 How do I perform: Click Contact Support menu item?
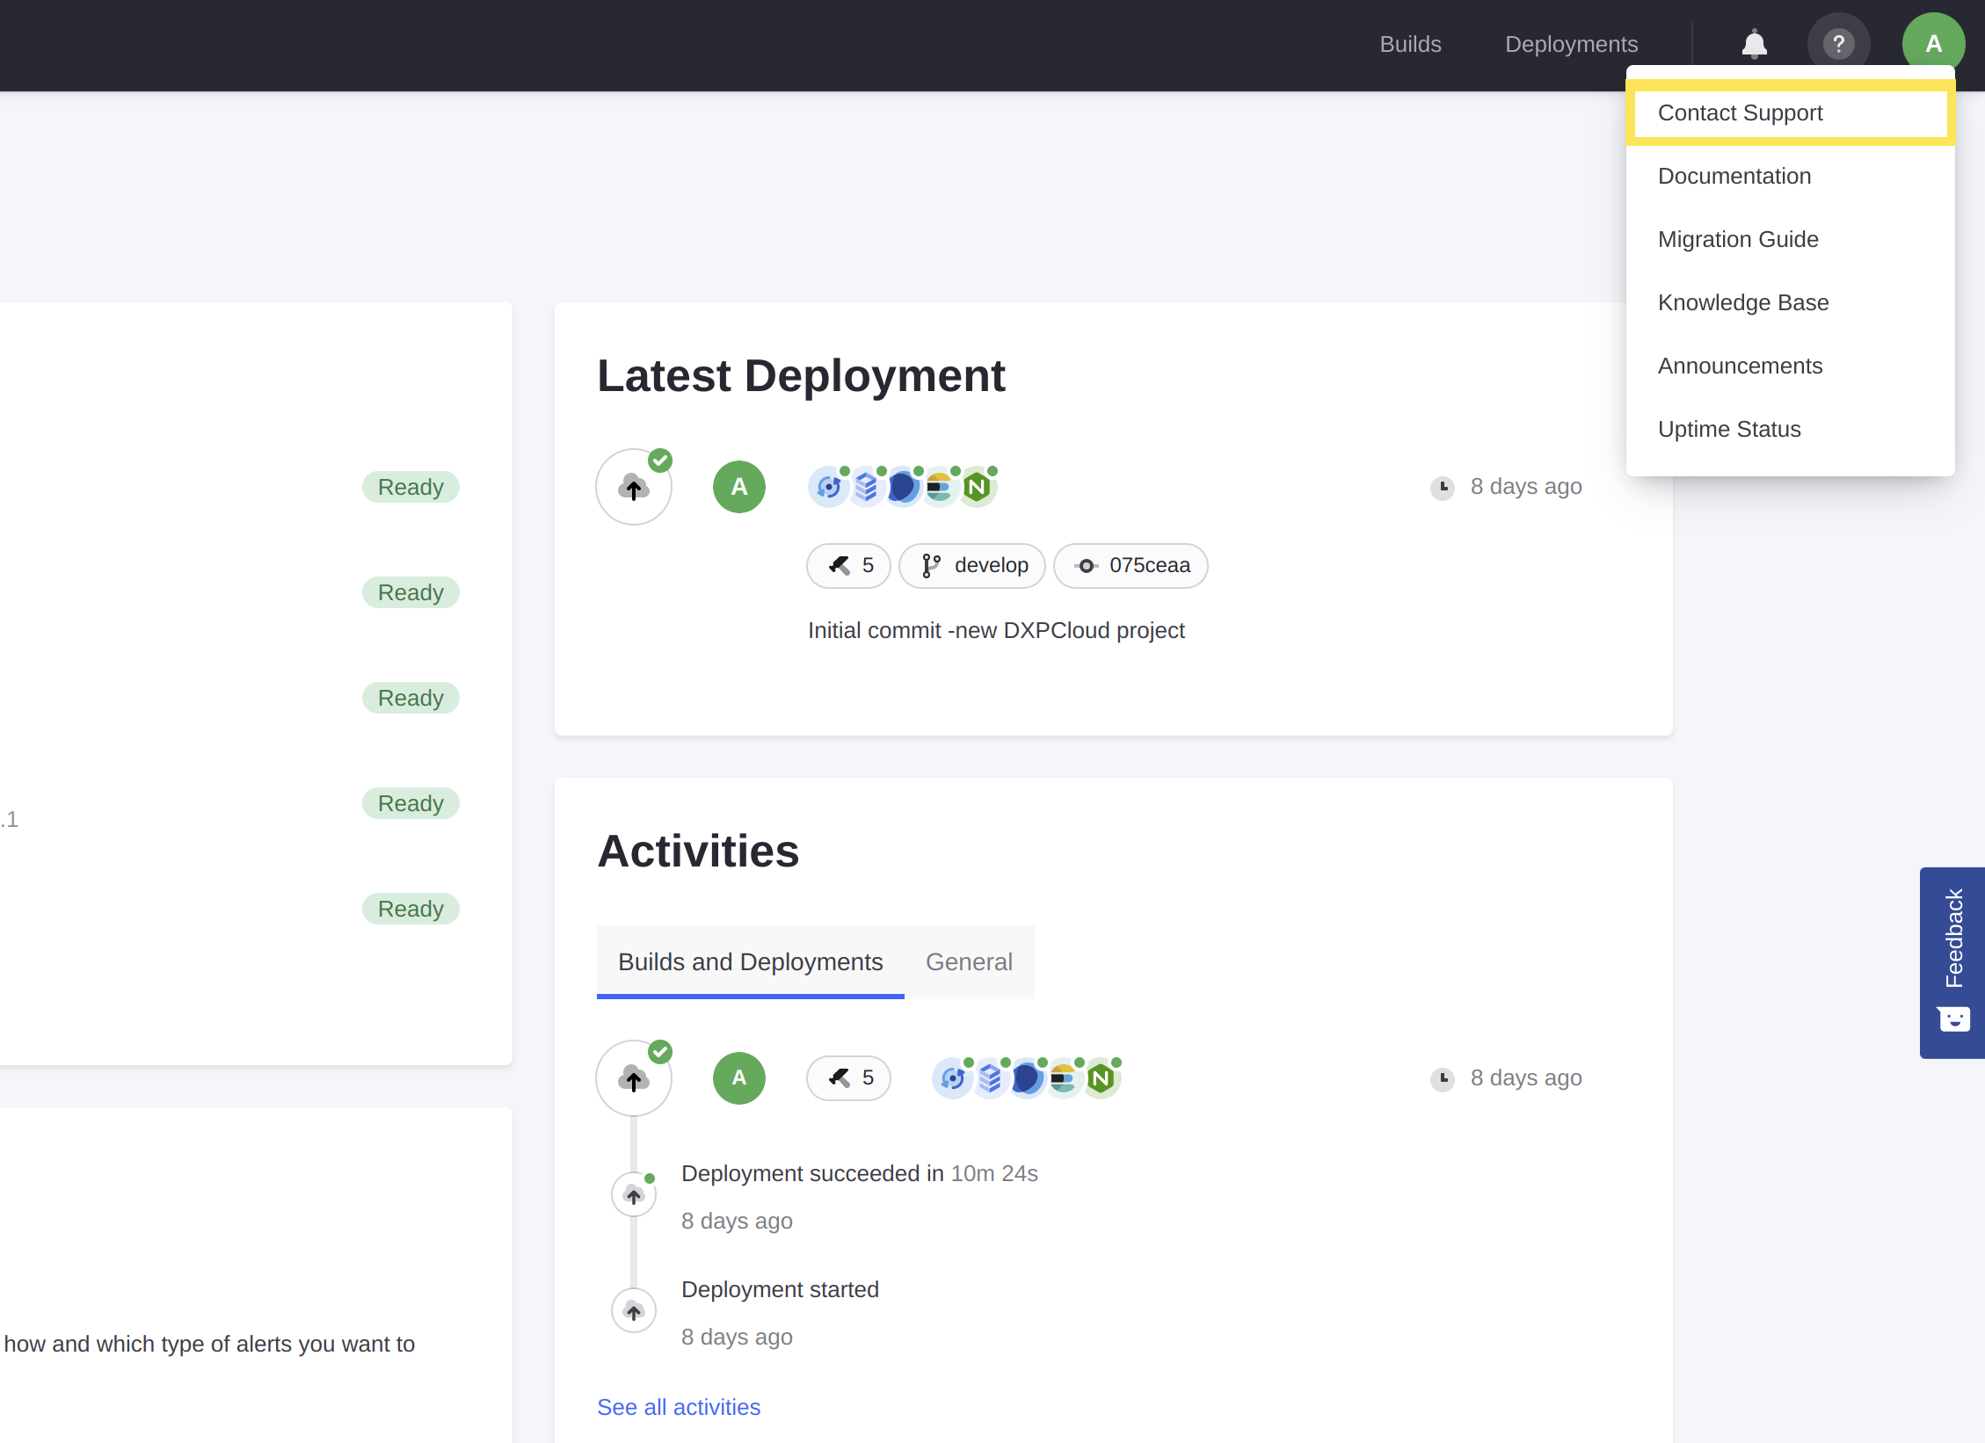click(1791, 112)
